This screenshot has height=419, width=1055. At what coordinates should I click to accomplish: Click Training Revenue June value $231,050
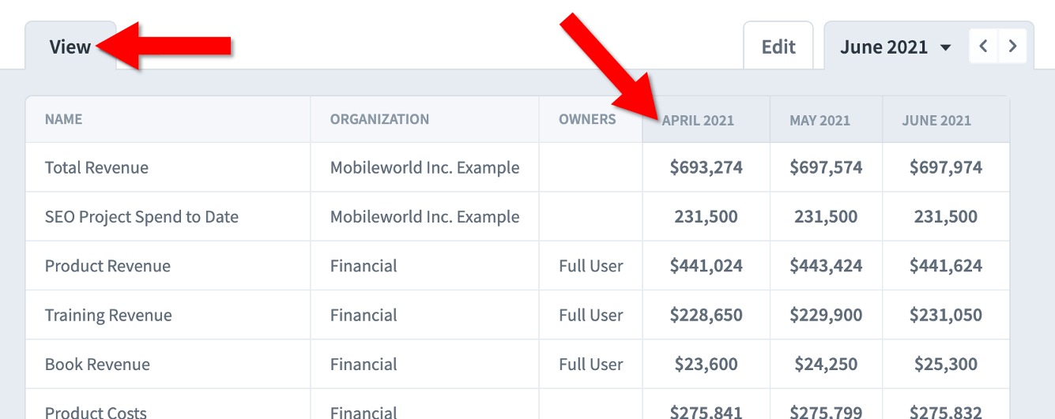pyautogui.click(x=946, y=315)
